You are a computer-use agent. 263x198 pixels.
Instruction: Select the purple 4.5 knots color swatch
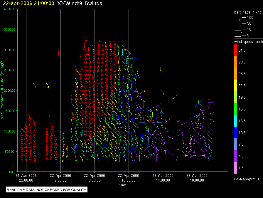[236, 156]
